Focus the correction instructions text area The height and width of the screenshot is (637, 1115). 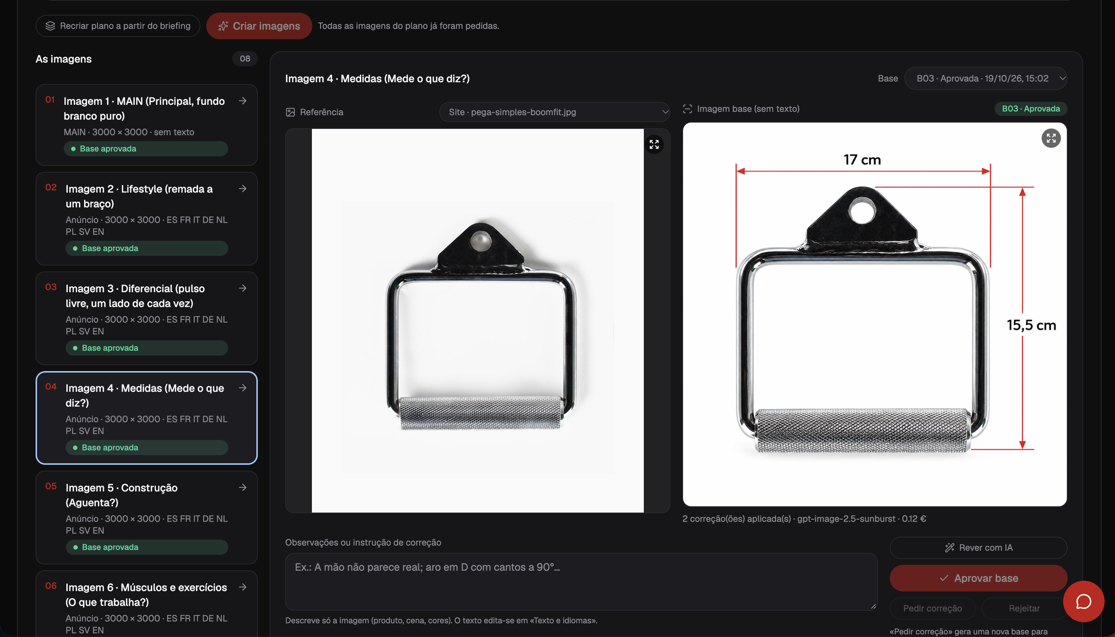[581, 582]
